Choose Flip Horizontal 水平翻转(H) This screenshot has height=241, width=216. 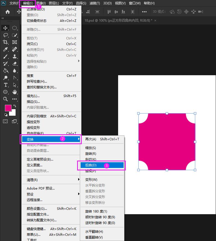[102, 231]
